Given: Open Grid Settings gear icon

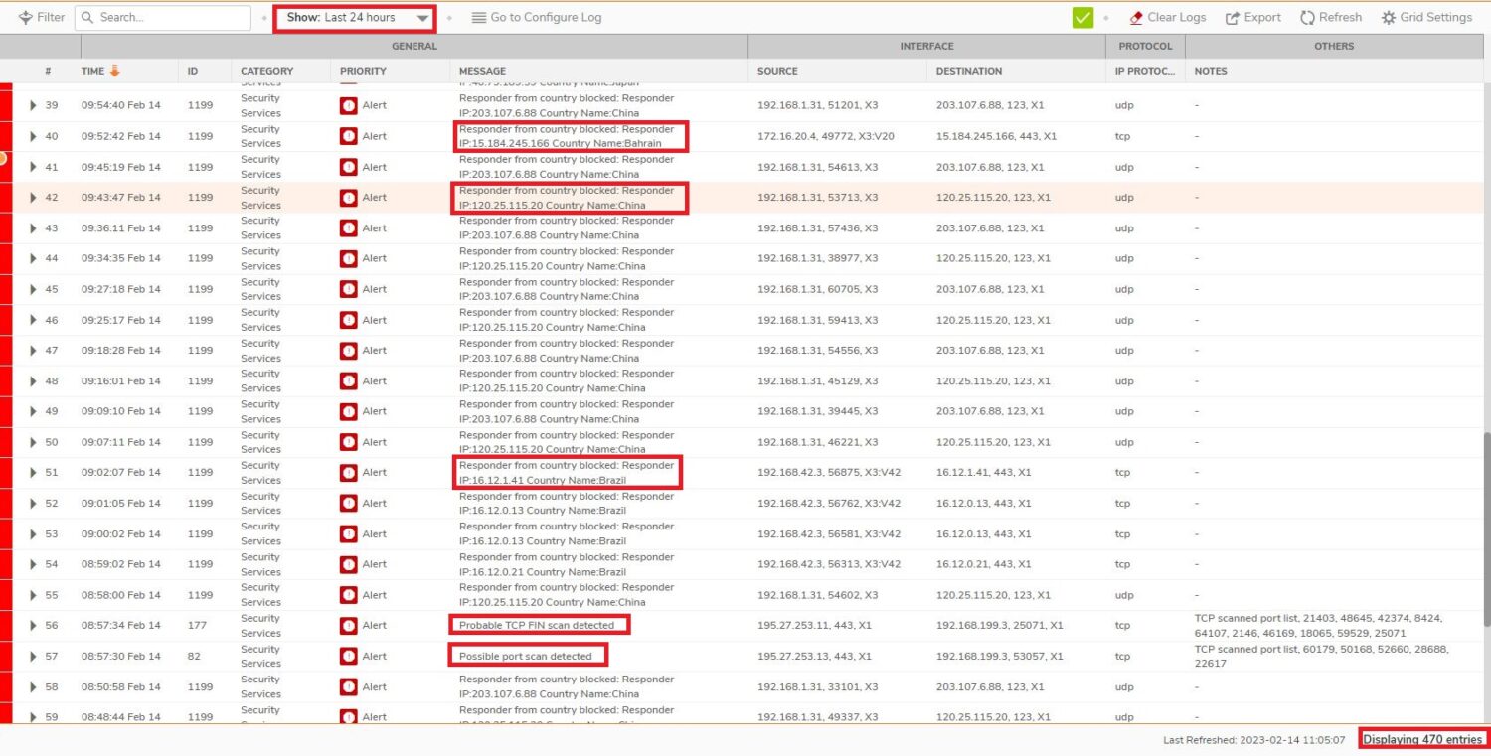Looking at the screenshot, I should (x=1389, y=18).
